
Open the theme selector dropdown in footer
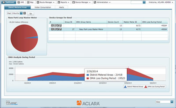coord(172,102)
